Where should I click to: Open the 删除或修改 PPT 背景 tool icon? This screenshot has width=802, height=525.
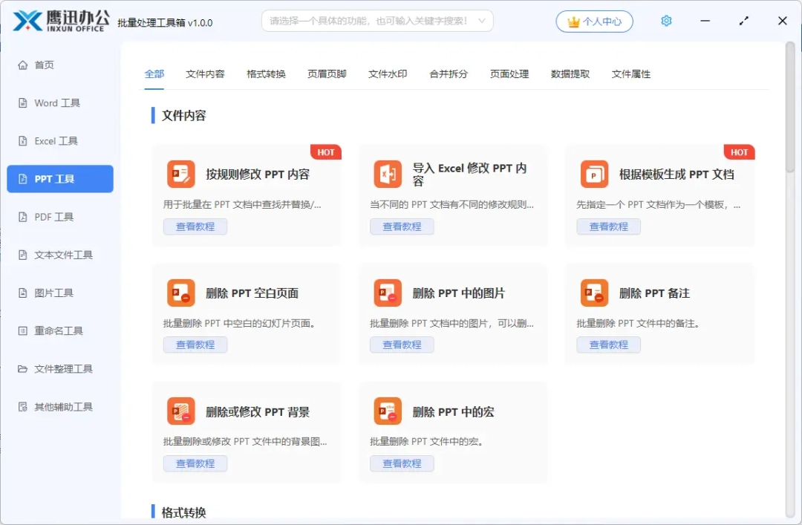(180, 411)
